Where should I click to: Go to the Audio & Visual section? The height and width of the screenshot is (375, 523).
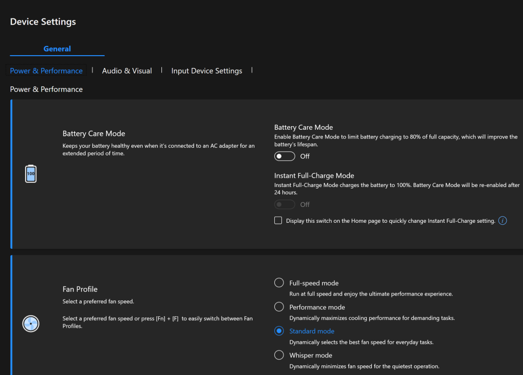coord(127,71)
